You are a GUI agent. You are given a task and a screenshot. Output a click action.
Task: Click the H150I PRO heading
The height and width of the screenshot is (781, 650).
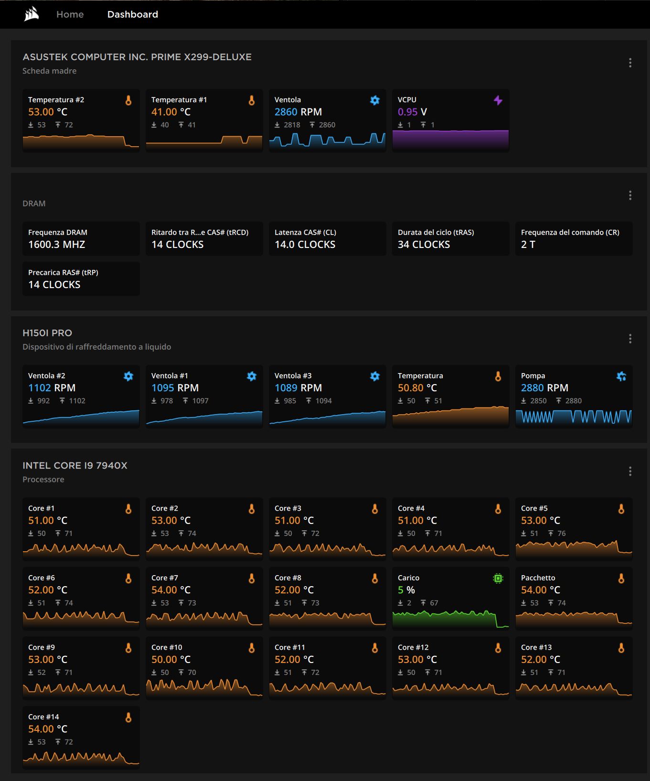47,333
